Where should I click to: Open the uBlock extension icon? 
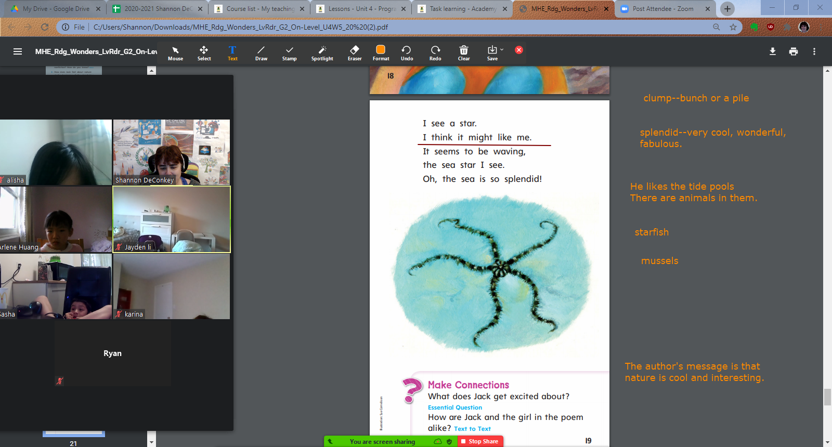pyautogui.click(x=771, y=27)
